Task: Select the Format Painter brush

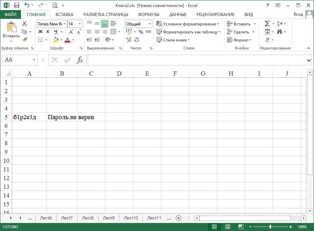Action: pos(25,40)
